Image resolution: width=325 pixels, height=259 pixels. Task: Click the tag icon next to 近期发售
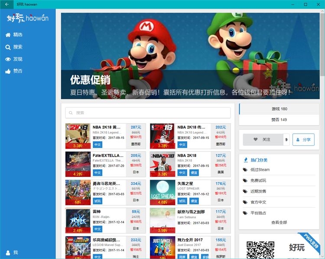pos(245,191)
